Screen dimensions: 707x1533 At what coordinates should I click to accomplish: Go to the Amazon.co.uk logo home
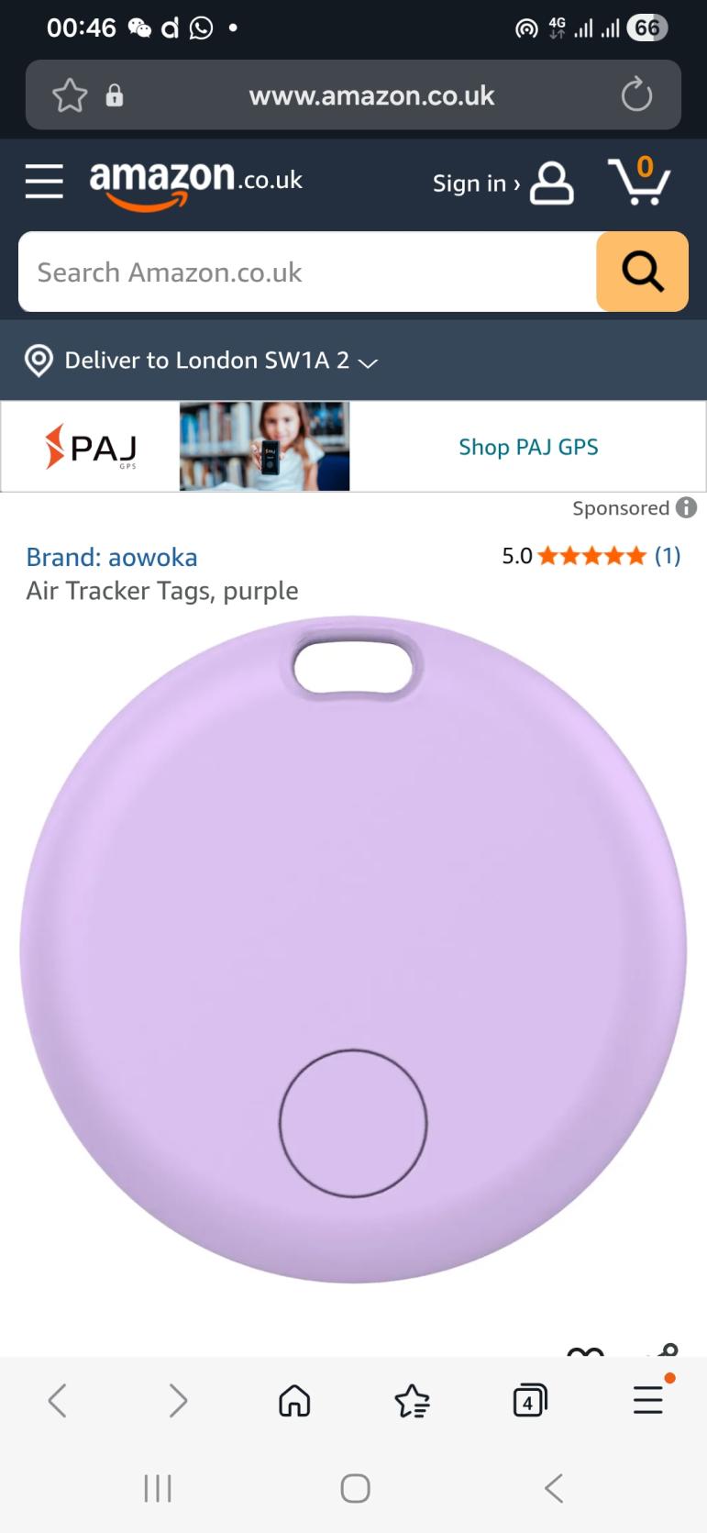pos(195,182)
